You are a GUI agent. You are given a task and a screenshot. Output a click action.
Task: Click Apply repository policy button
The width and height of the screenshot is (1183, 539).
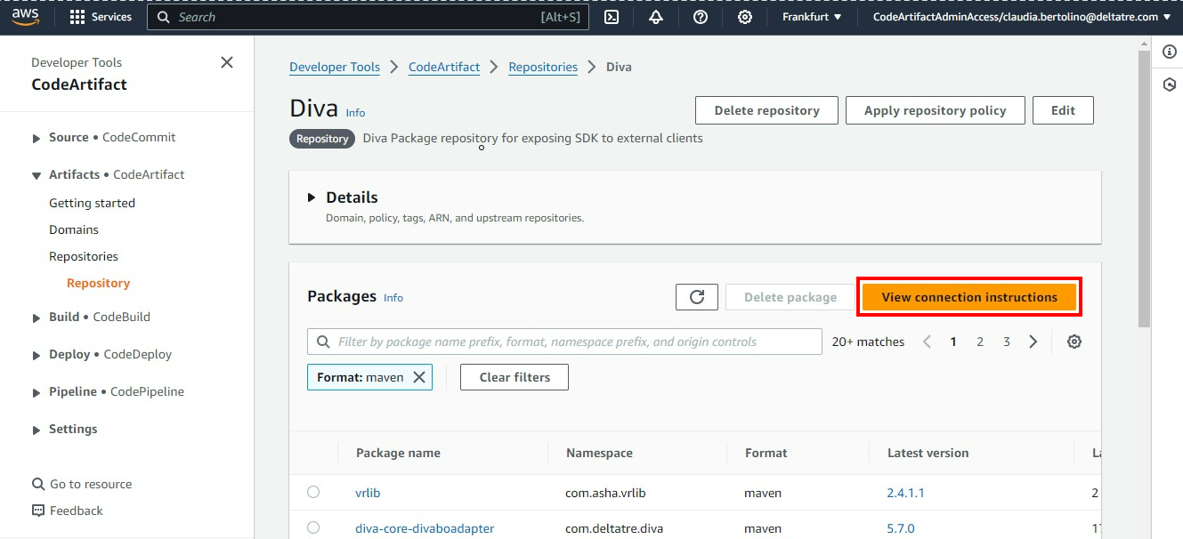coord(935,110)
